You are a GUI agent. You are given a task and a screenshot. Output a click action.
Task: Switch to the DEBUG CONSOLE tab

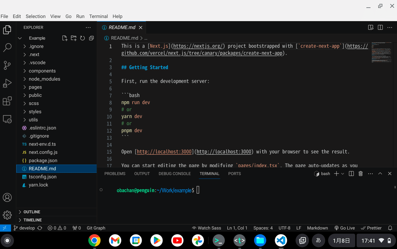tap(175, 173)
